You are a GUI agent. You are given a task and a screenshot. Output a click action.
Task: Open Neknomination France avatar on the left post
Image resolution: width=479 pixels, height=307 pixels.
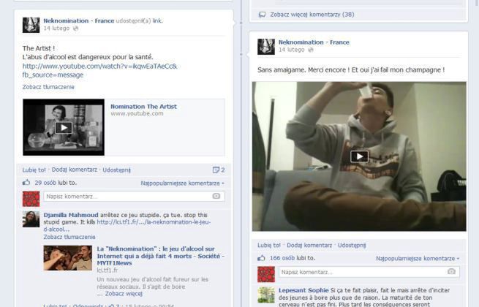(31, 25)
